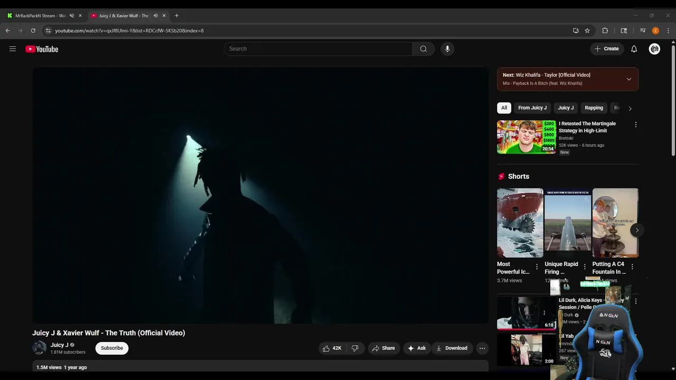Select the Rapping filter chip
676x380 pixels.
coord(594,108)
